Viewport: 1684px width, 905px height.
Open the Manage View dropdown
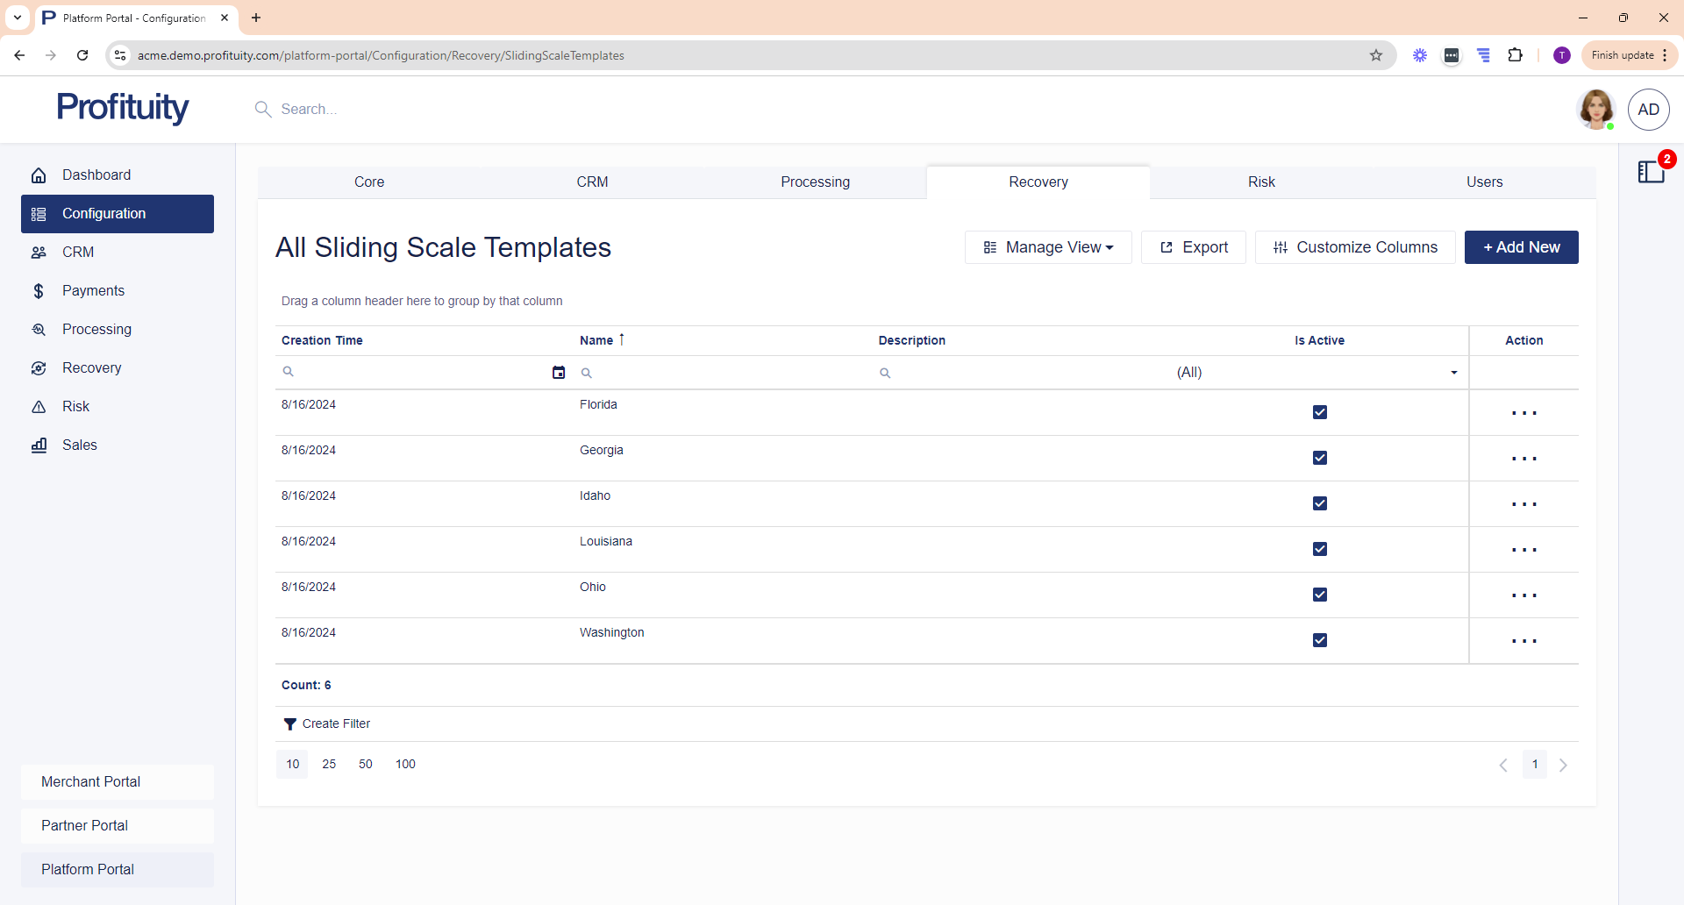pyautogui.click(x=1048, y=247)
